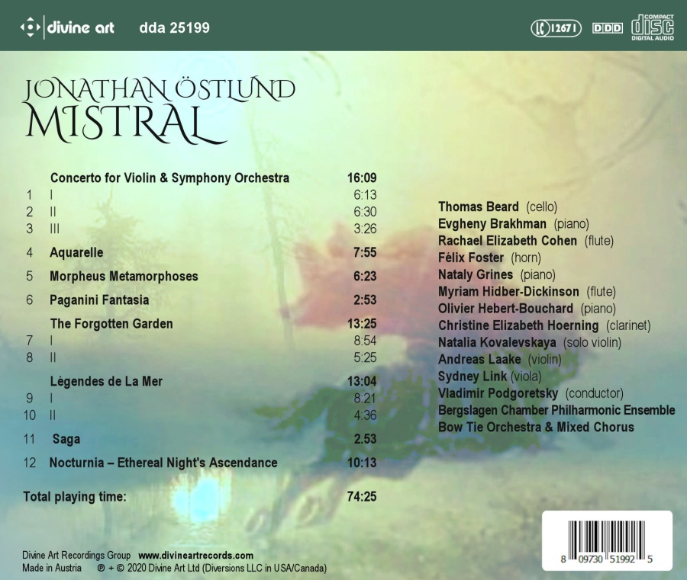Click the LC 12671 label code logo
The height and width of the screenshot is (580, 687).
pyautogui.click(x=556, y=28)
